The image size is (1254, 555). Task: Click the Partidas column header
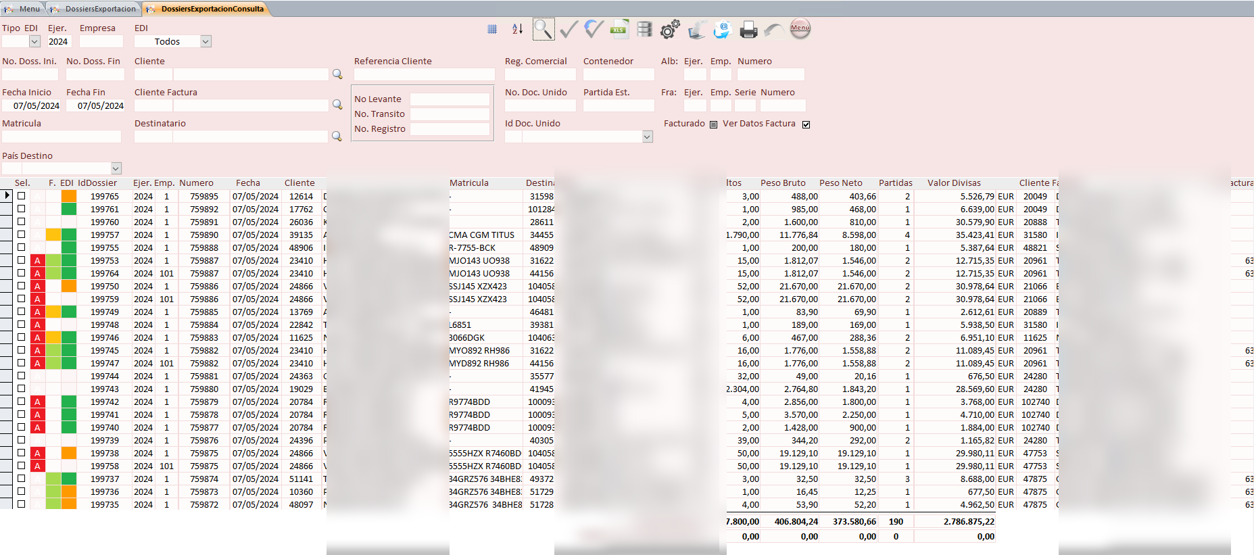click(896, 183)
